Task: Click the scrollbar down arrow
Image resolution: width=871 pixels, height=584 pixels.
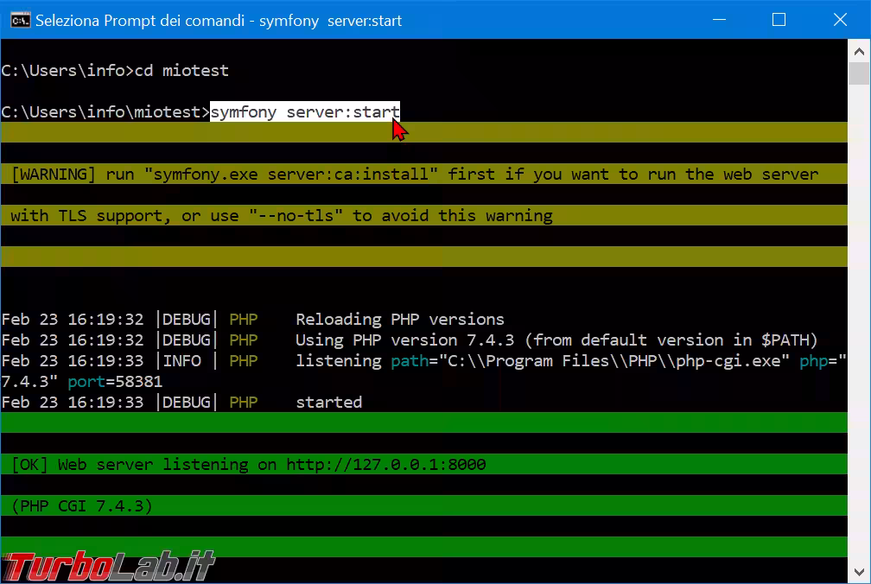Action: [x=859, y=571]
